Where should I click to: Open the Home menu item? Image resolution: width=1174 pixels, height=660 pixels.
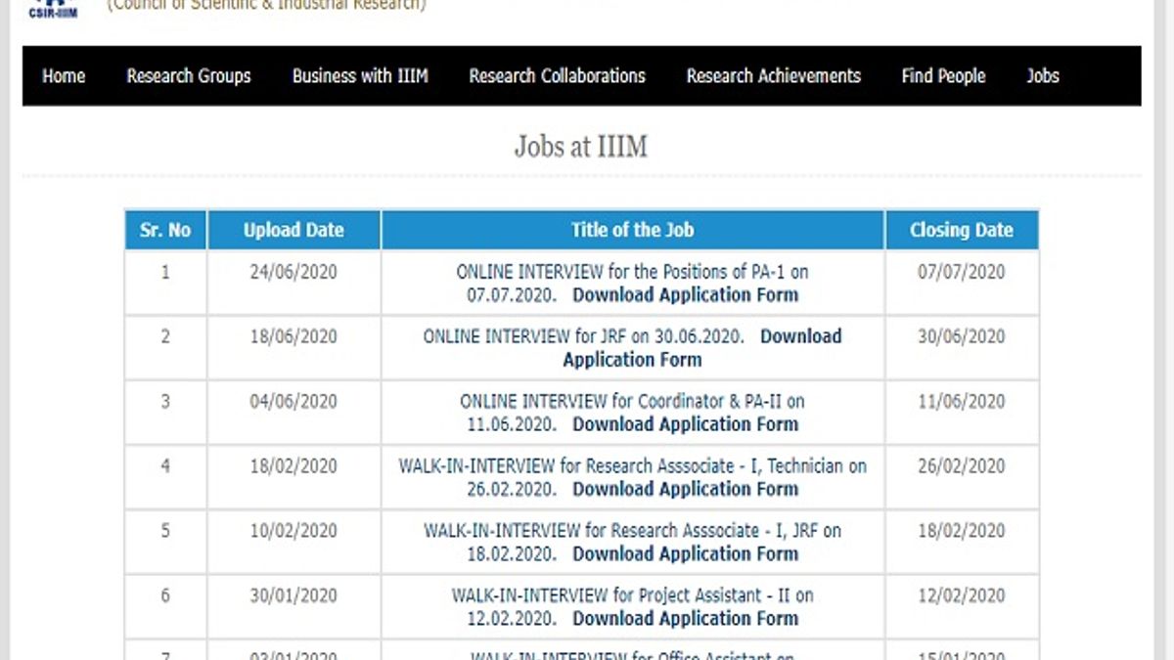[63, 75]
